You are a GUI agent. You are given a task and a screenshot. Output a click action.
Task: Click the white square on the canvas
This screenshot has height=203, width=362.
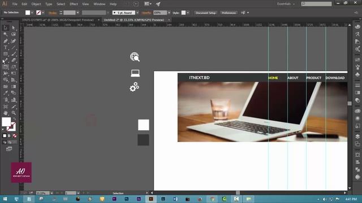click(x=143, y=125)
